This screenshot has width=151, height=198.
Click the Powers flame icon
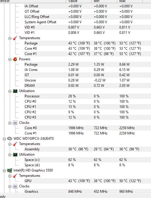click(x=15, y=59)
